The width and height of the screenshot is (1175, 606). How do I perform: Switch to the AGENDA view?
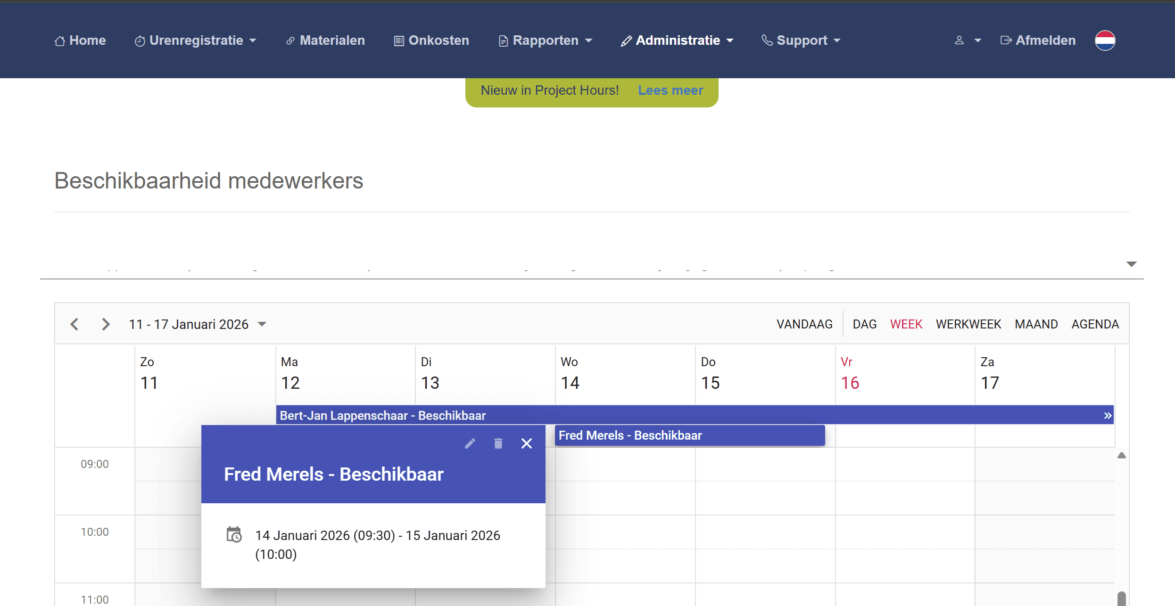pyautogui.click(x=1095, y=324)
